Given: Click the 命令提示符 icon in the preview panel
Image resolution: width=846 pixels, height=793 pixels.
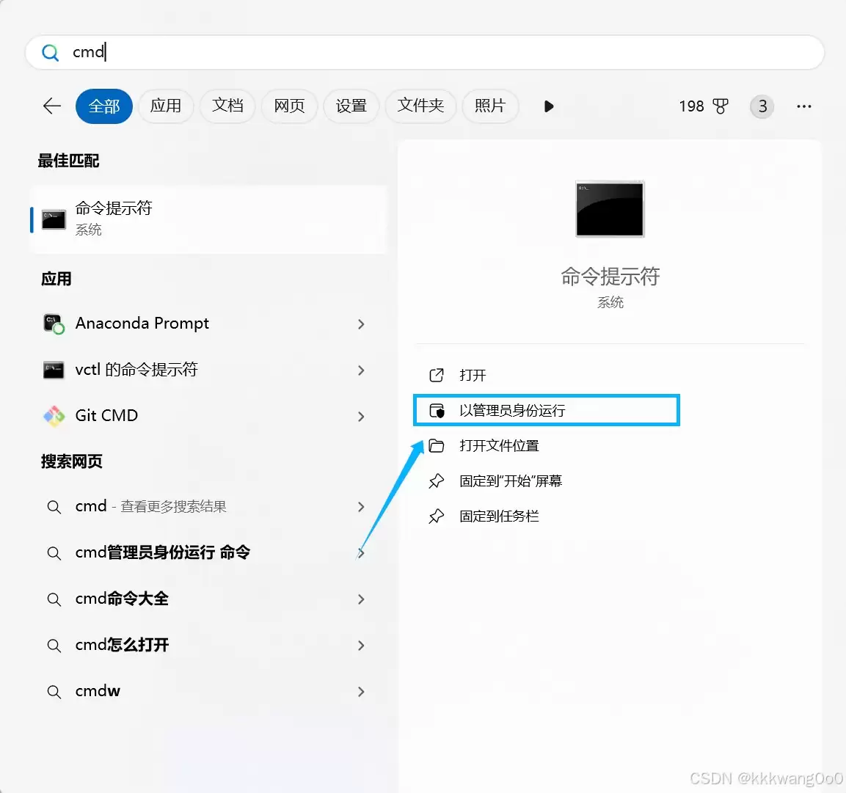Looking at the screenshot, I should point(610,208).
